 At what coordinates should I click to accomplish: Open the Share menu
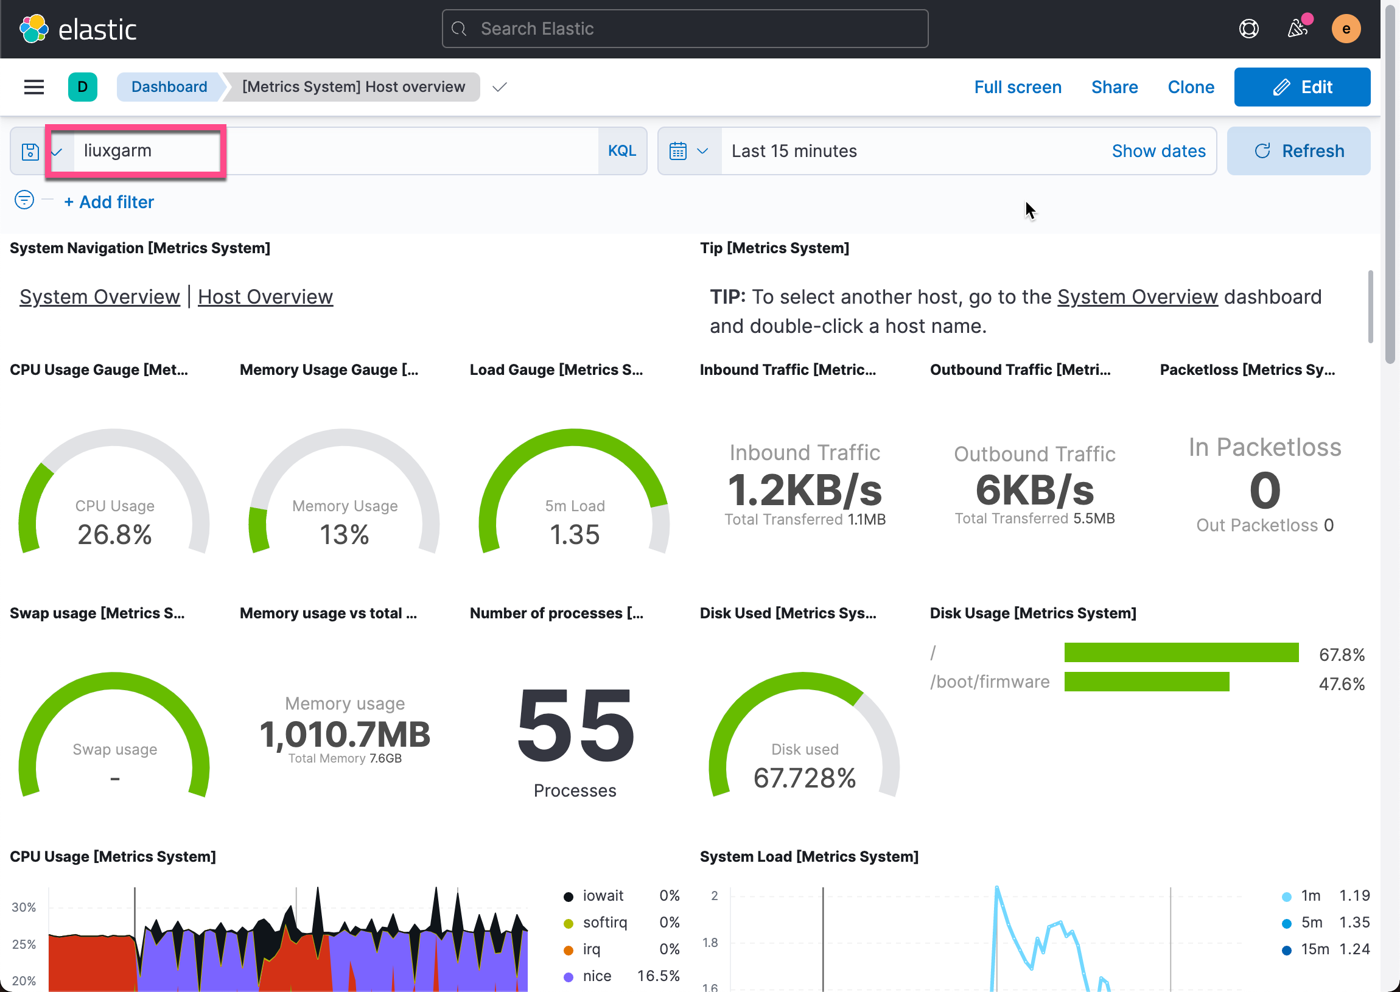point(1114,87)
